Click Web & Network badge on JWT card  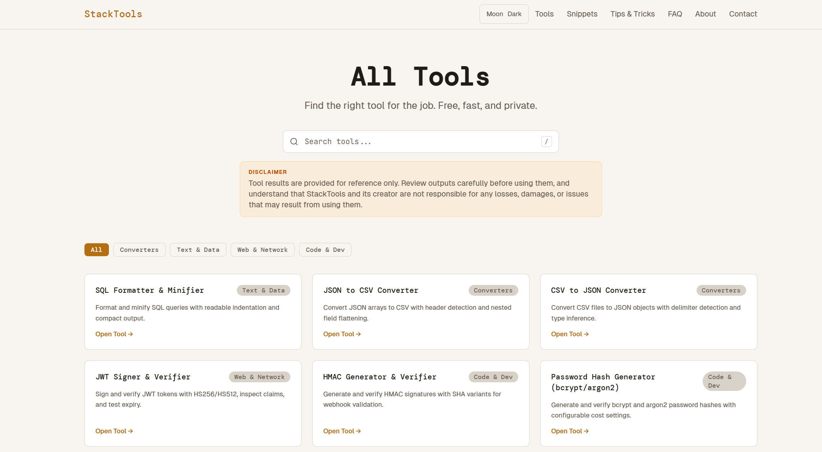[260, 377]
